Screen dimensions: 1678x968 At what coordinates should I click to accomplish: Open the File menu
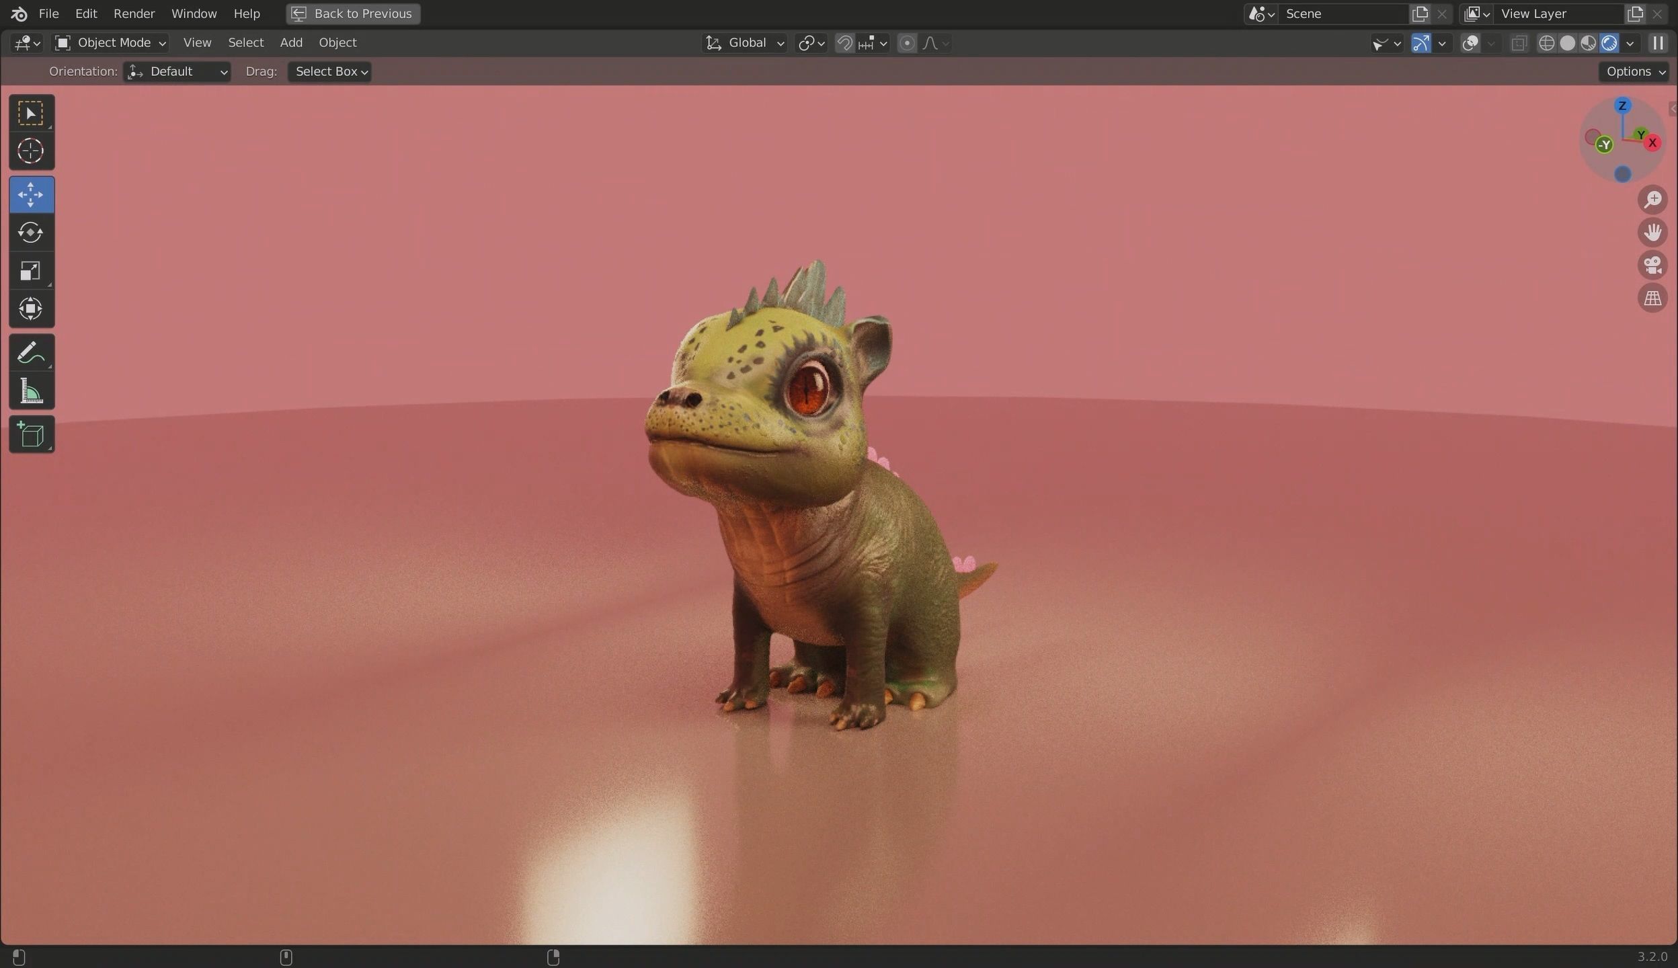48,13
